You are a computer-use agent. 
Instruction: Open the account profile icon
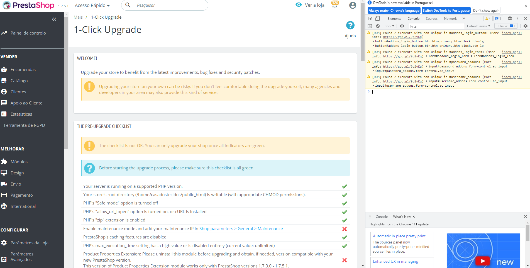click(x=353, y=5)
